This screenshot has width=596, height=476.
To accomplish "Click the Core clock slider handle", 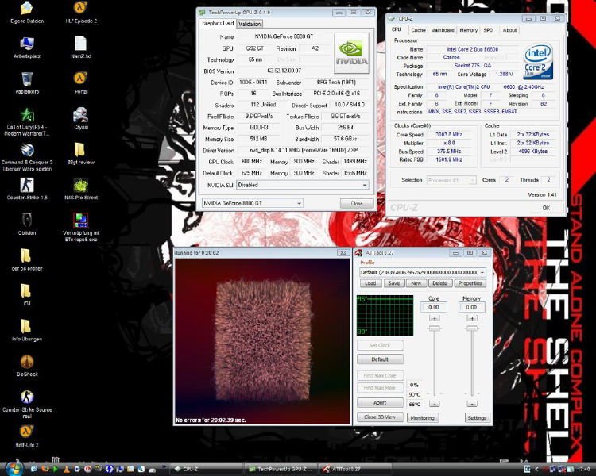I will pos(434,328).
